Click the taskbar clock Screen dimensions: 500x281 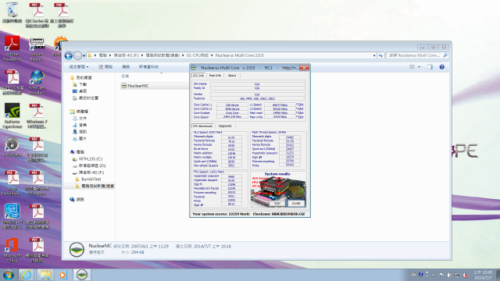483,275
